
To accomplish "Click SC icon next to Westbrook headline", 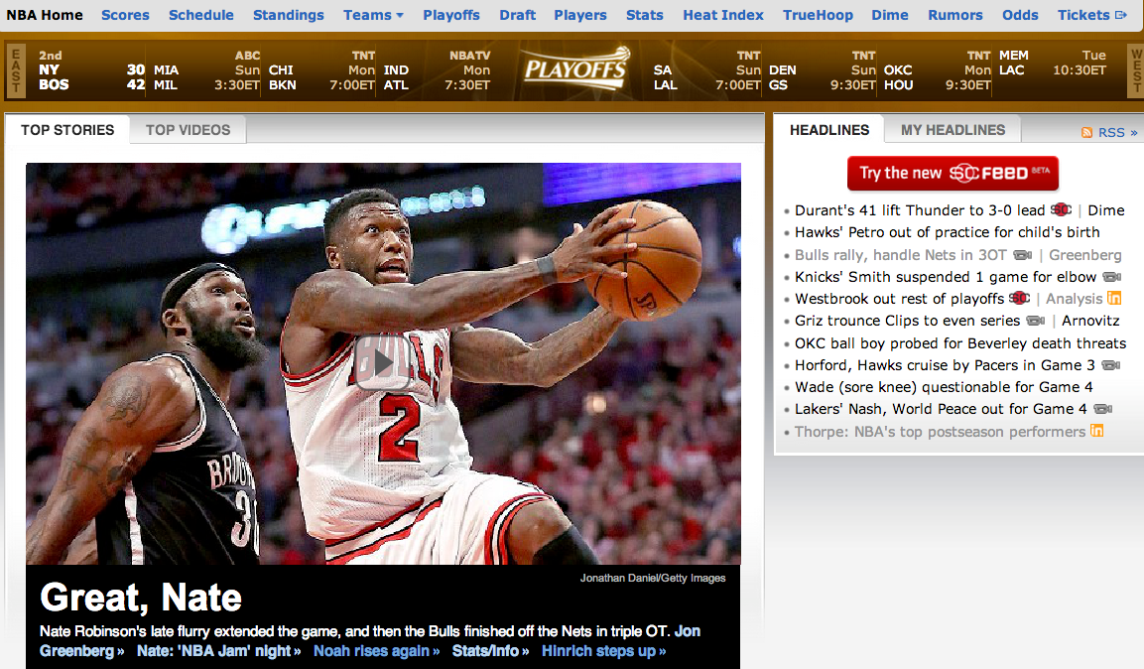I will tap(1020, 299).
